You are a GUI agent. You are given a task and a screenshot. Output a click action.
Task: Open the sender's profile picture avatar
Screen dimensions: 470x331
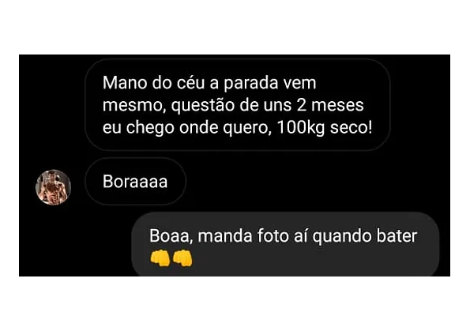[54, 187]
